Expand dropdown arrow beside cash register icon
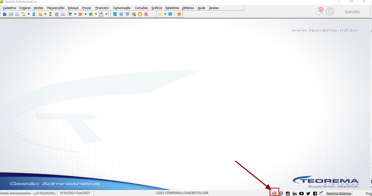372x196 pixels. pos(106,14)
